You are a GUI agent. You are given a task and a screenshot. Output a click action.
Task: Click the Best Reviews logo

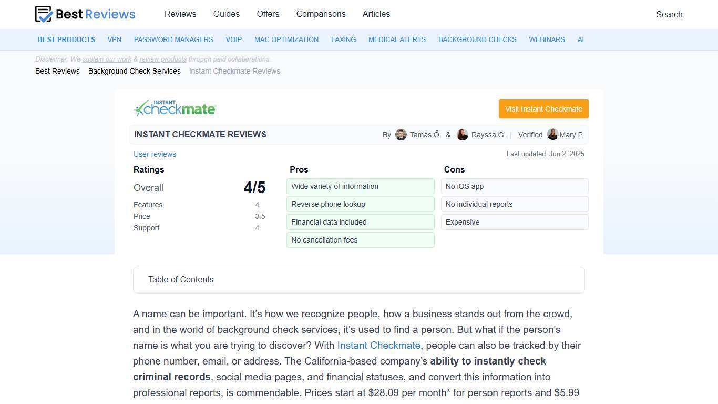coord(85,14)
